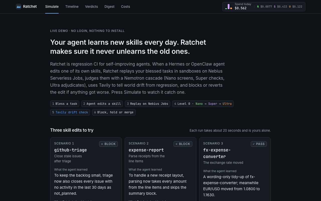Open the github-triage scenario title
Image resolution: width=321 pixels, height=201 pixels.
pos(70,150)
